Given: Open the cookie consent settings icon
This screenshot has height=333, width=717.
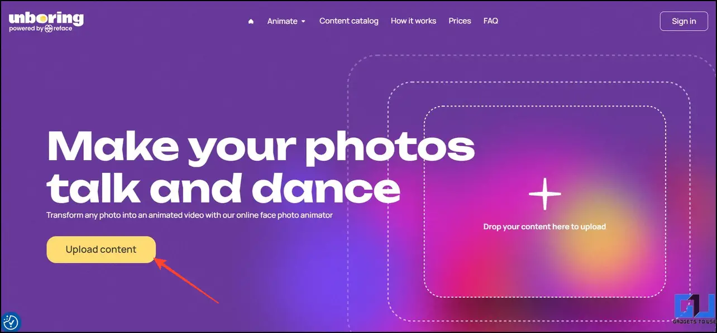Looking at the screenshot, I should pos(11,322).
